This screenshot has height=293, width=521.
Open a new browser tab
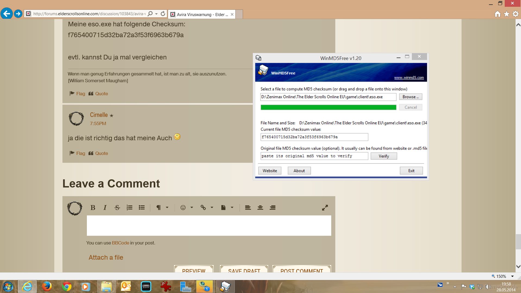239,14
